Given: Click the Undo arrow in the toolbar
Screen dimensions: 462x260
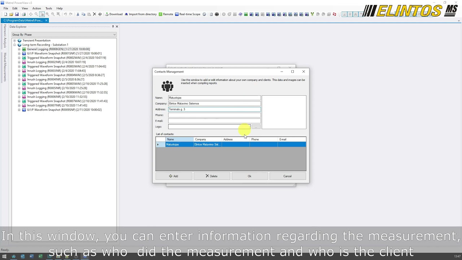Looking at the screenshot, I should 65,14.
